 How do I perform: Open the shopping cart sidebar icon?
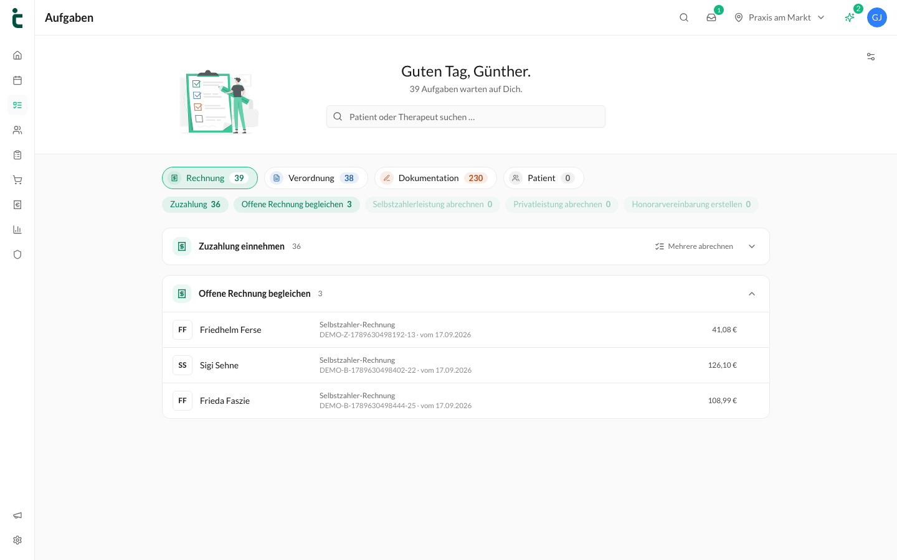[x=17, y=180]
